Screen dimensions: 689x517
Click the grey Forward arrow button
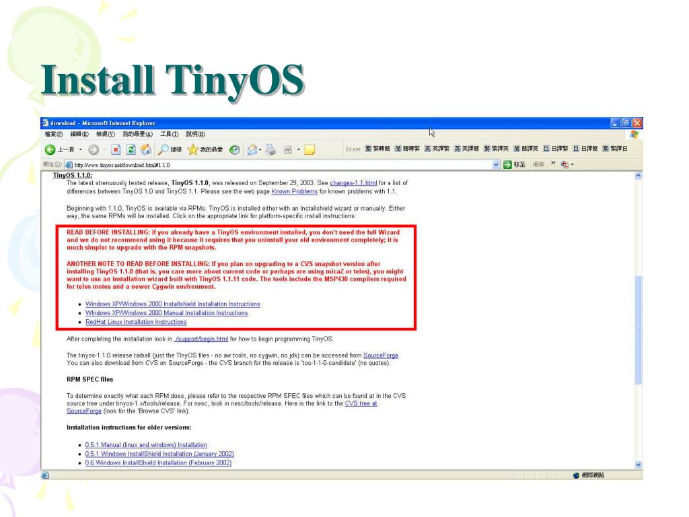[x=93, y=149]
